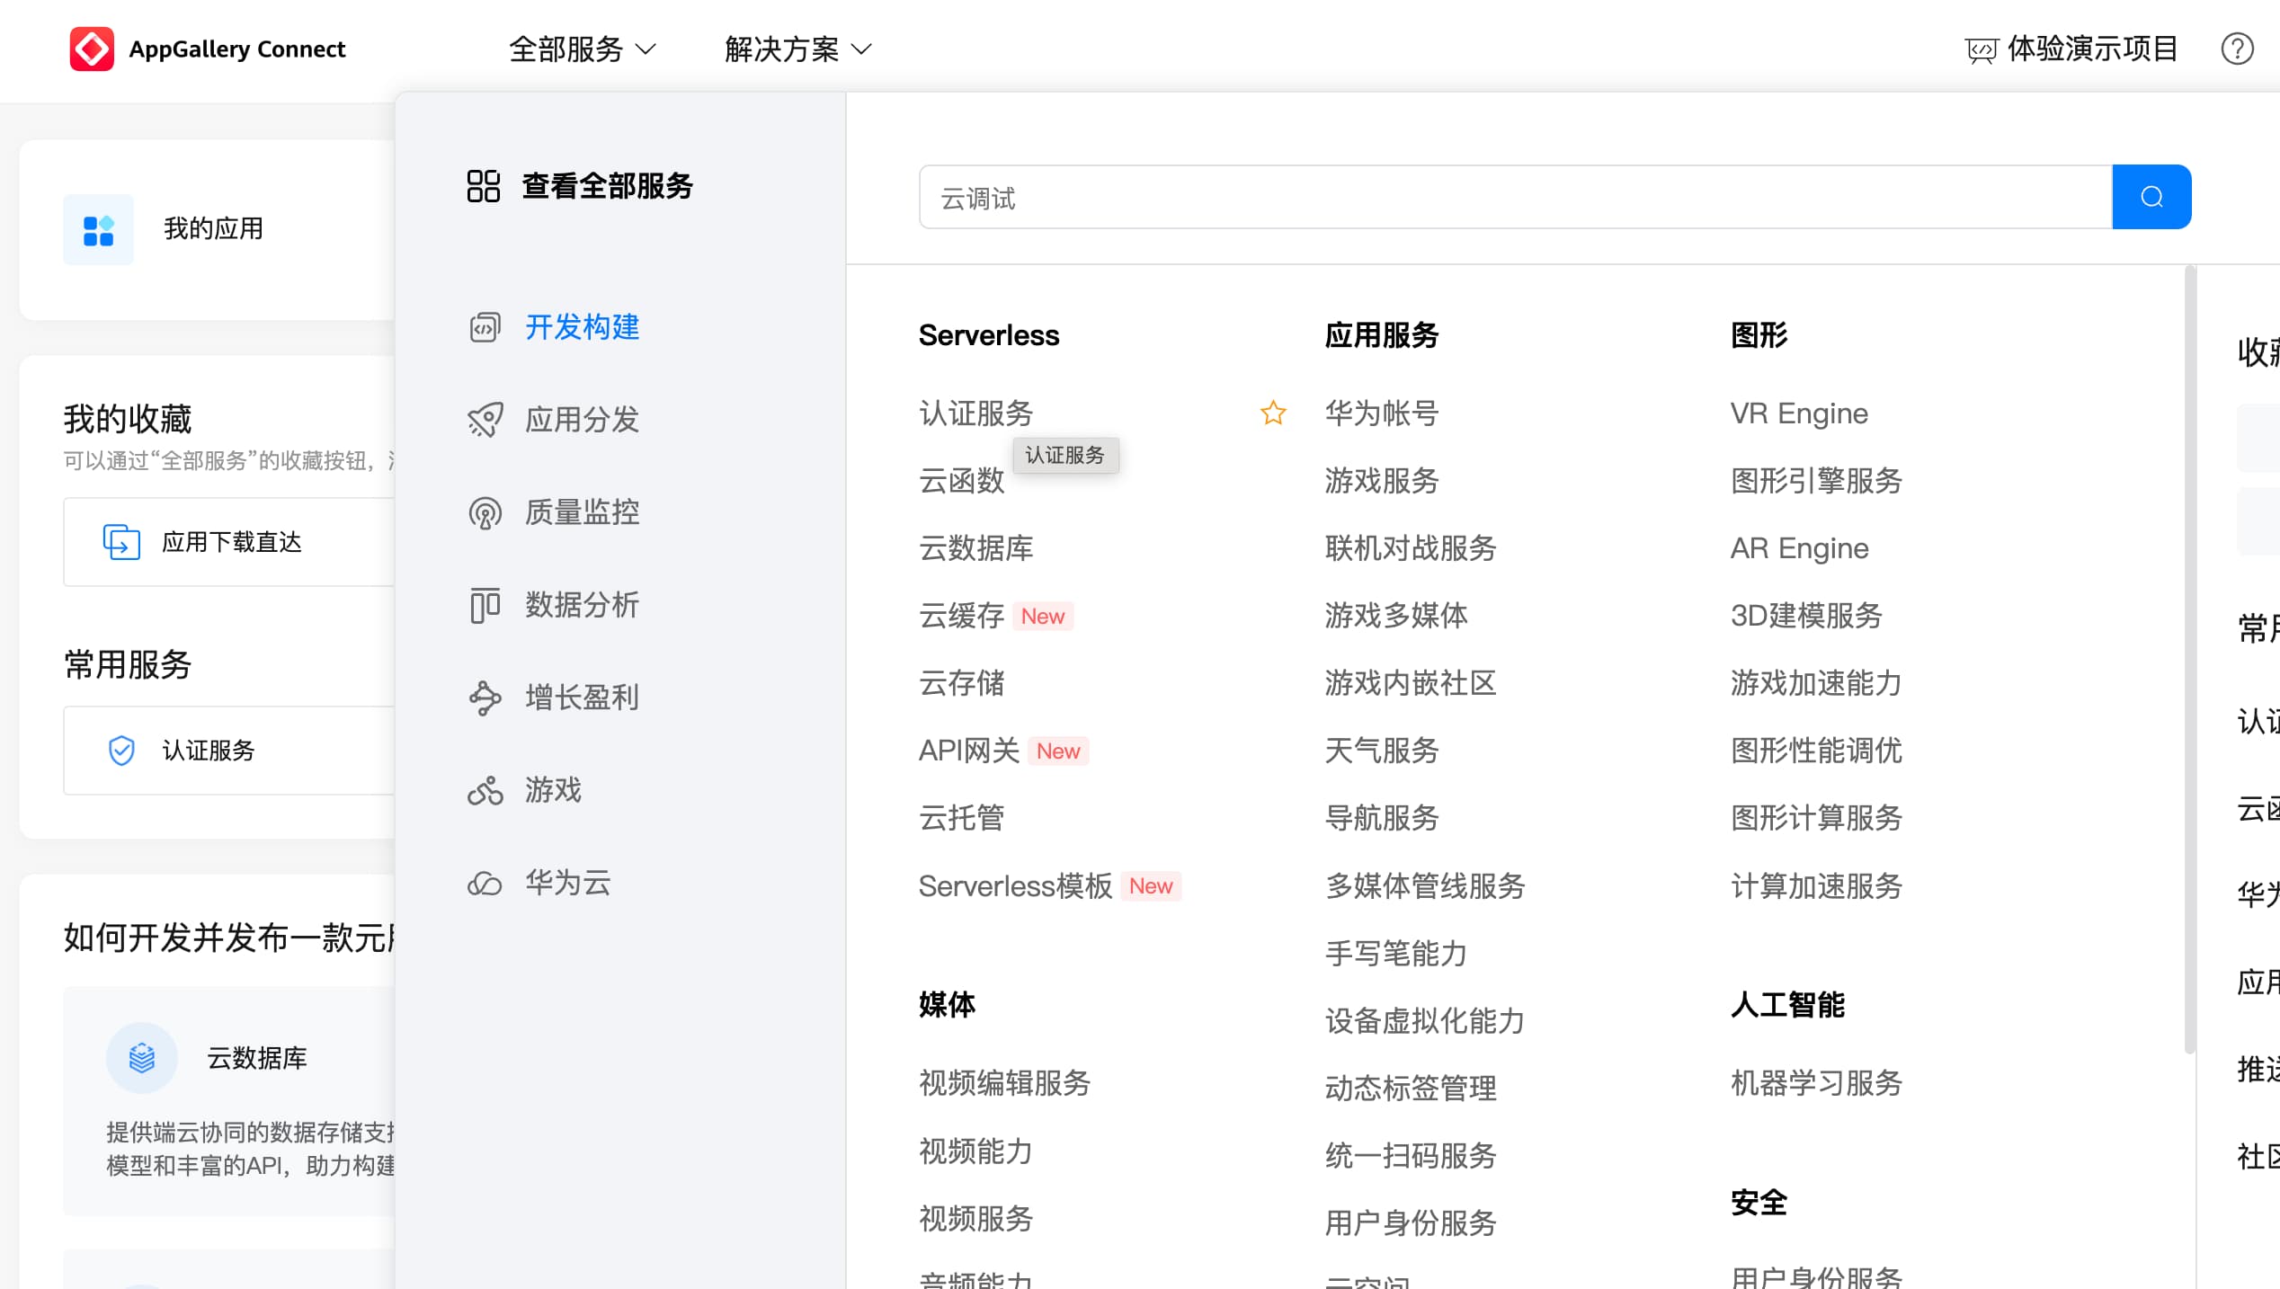Viewport: 2280px width, 1289px height.
Task: Open the help question mark icon
Action: (2237, 49)
